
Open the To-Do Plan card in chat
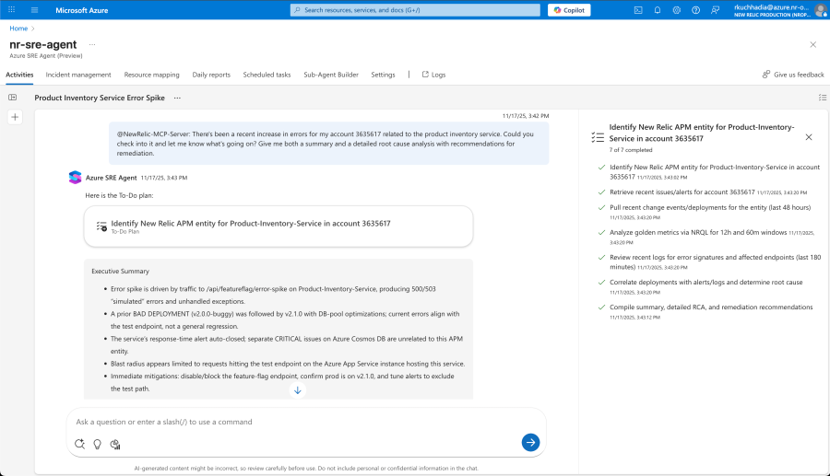click(278, 226)
